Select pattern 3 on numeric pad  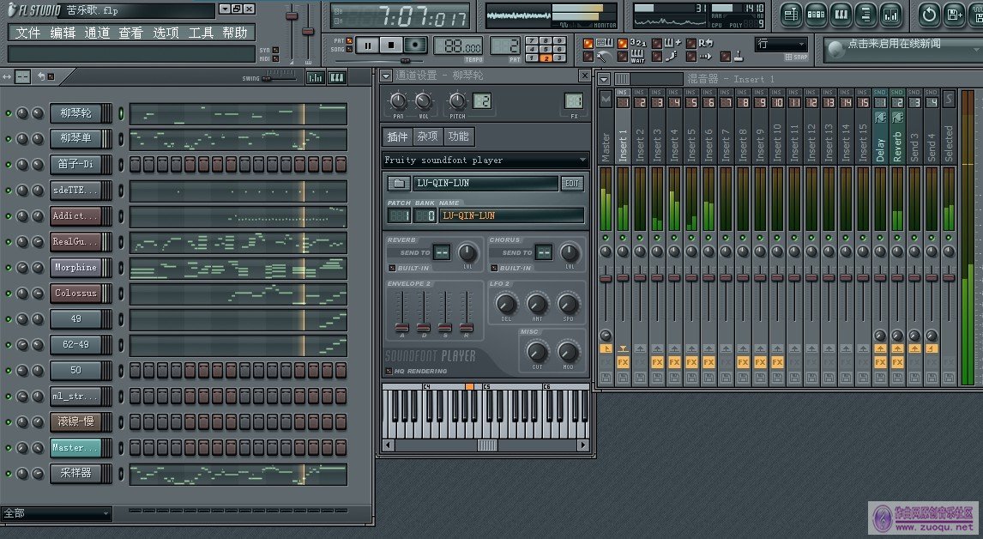pyautogui.click(x=559, y=58)
